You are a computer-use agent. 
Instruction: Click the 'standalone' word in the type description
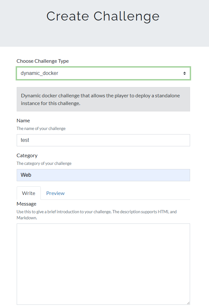pos(167,96)
